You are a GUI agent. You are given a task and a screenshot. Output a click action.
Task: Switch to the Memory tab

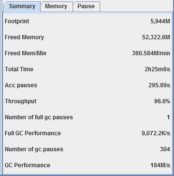coord(57,7)
